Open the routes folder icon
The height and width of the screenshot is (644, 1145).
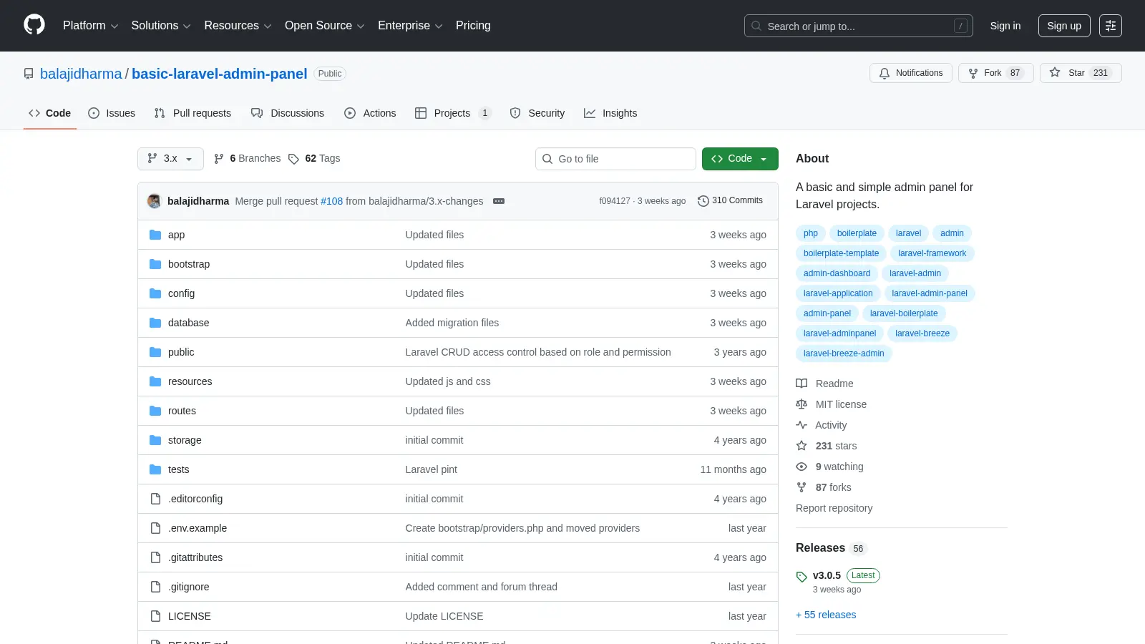(155, 411)
